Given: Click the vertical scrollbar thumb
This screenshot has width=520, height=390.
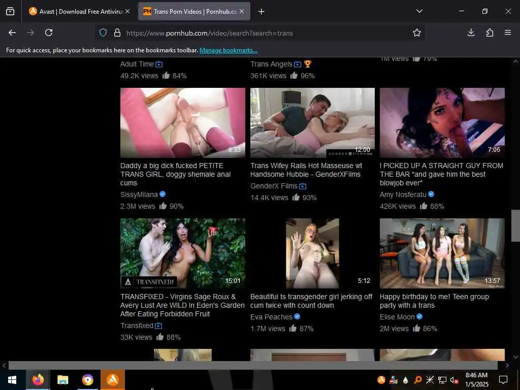Looking at the screenshot, I should 515,226.
